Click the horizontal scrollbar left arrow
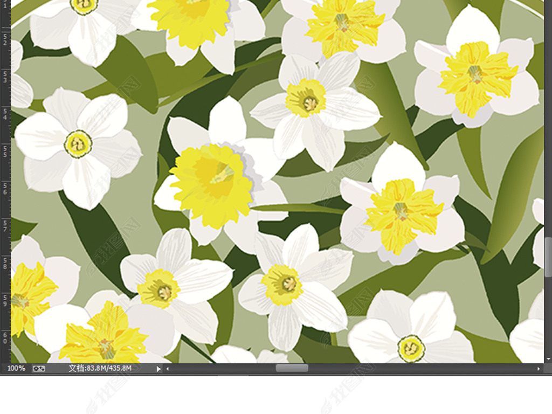The width and height of the screenshot is (552, 414). click(x=167, y=369)
